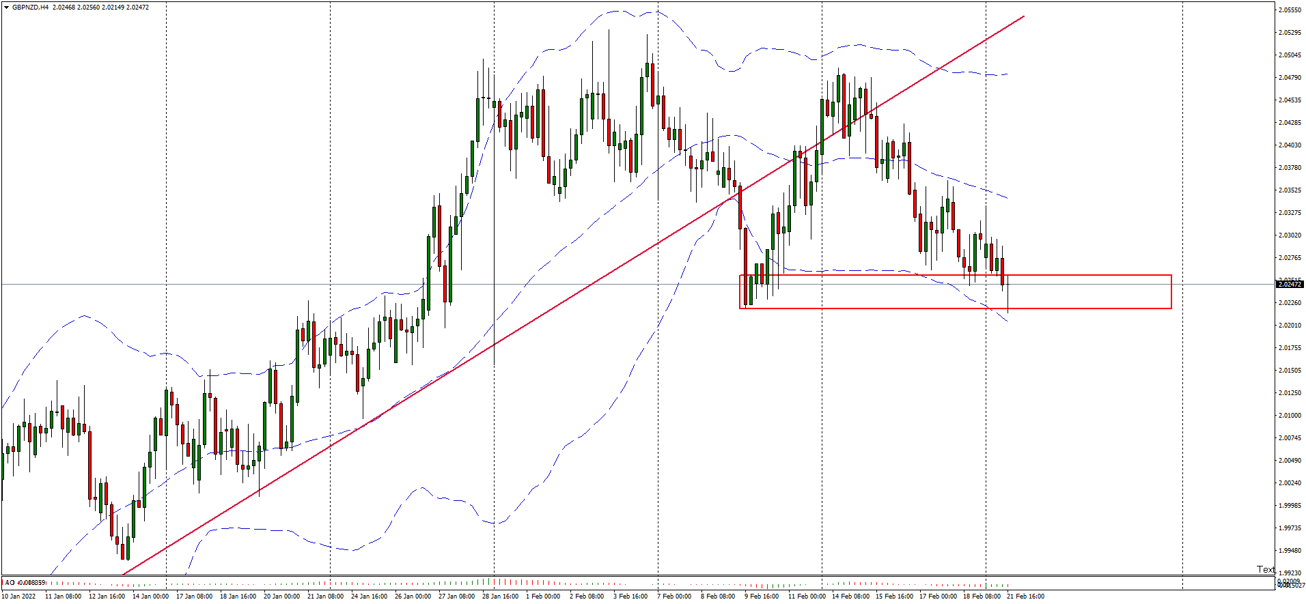
Task: Click the 2.04285 price axis label
Action: (x=1289, y=123)
